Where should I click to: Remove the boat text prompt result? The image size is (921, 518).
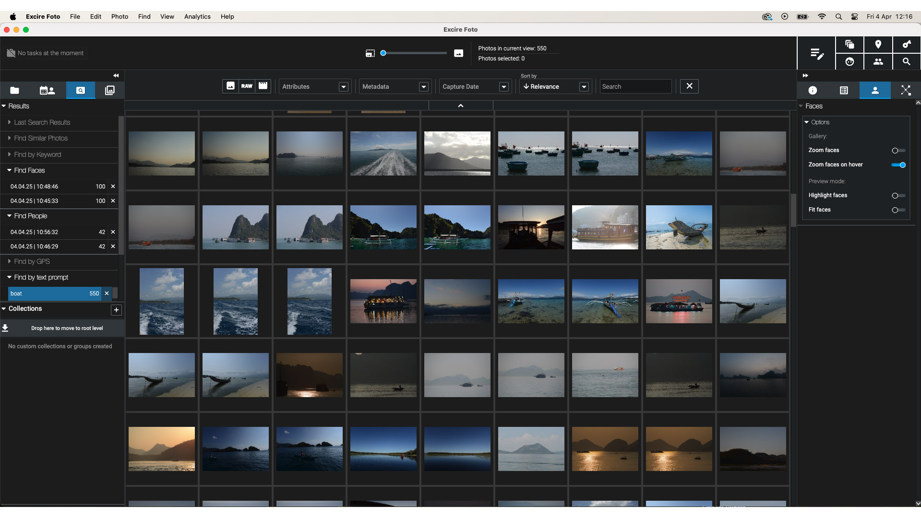tap(107, 294)
